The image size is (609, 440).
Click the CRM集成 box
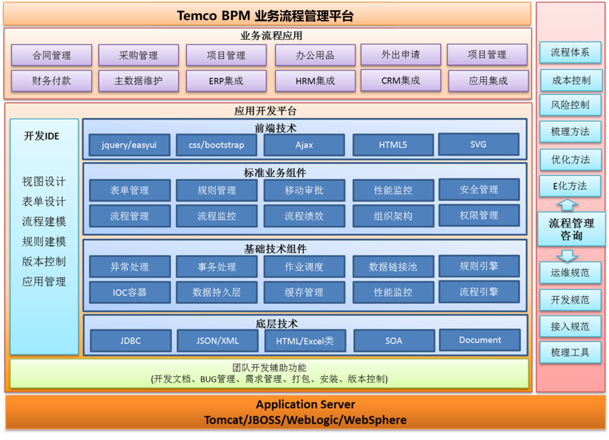(x=401, y=80)
